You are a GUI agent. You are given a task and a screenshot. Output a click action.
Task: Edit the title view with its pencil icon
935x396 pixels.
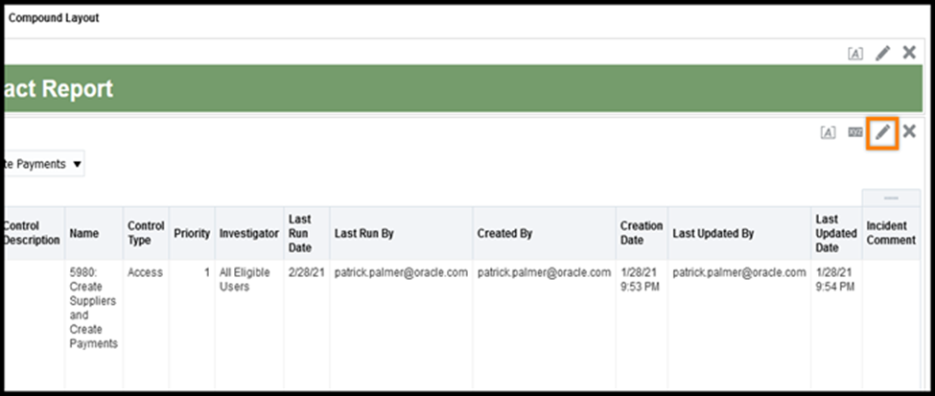(882, 54)
